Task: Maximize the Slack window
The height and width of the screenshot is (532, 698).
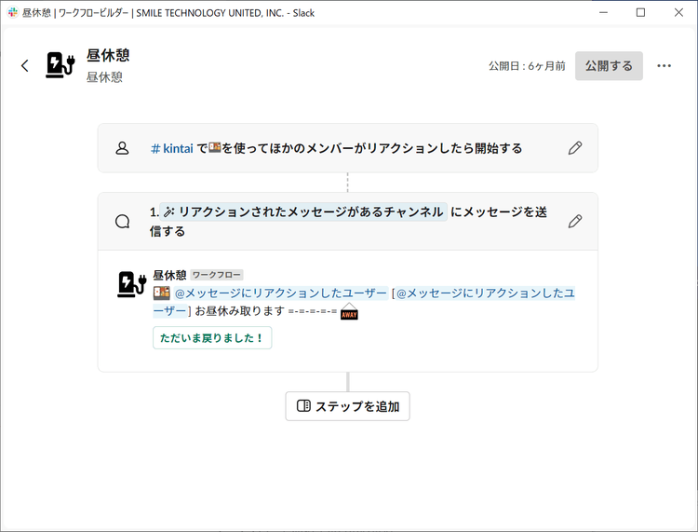Action: 640,12
